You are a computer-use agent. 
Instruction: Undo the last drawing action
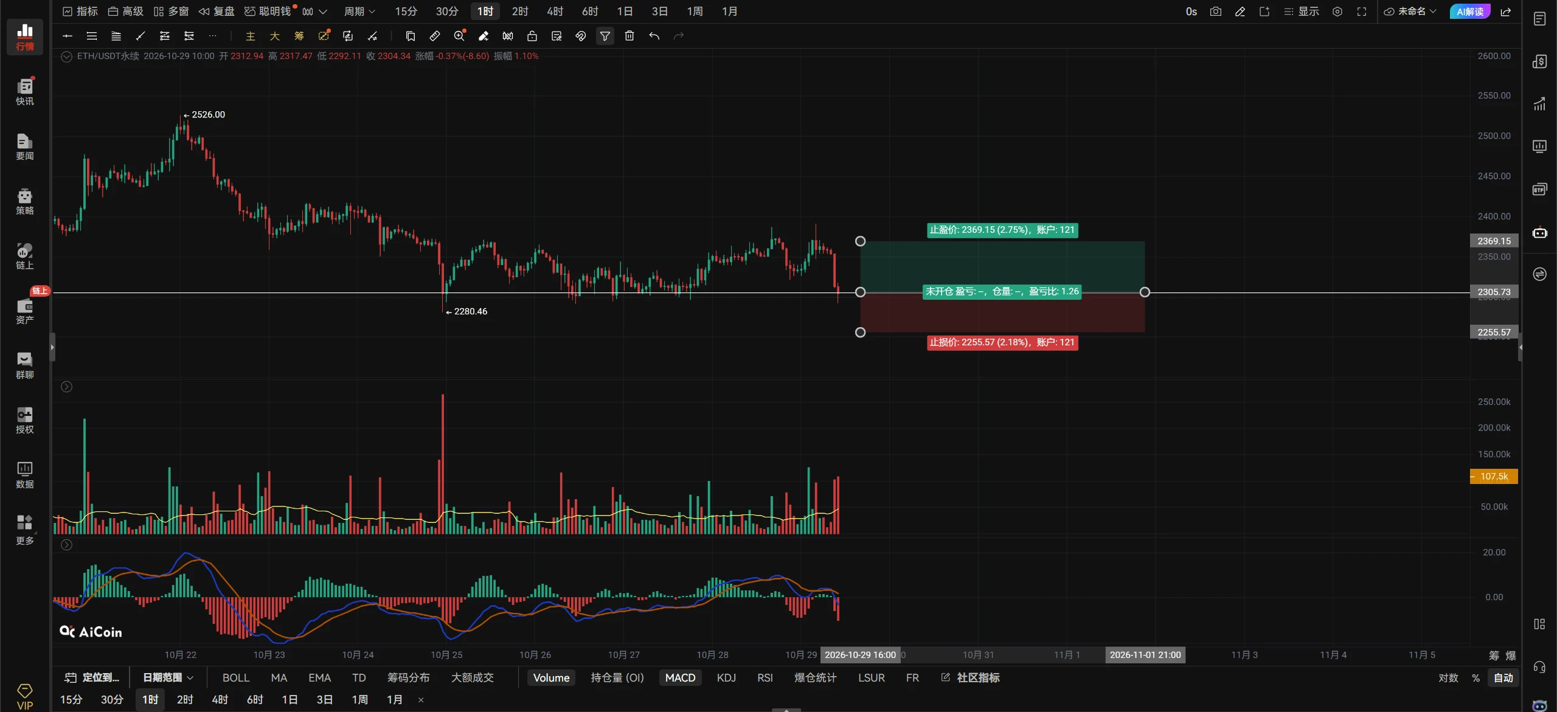pyautogui.click(x=654, y=36)
